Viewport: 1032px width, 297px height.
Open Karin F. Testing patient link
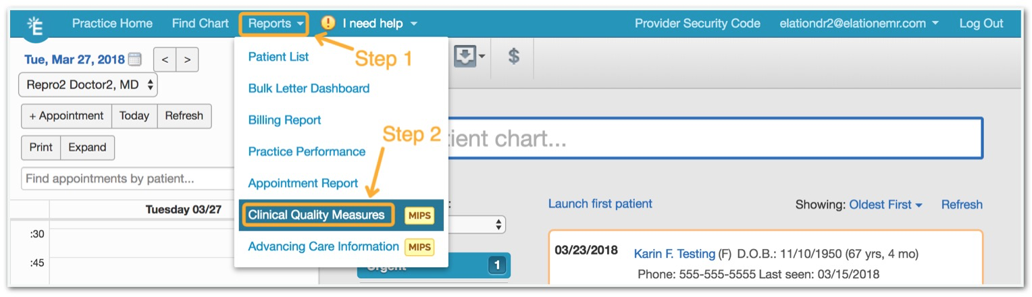point(674,254)
